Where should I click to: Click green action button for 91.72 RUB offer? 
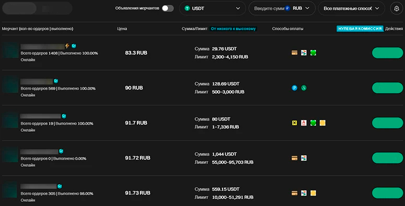pos(387,158)
